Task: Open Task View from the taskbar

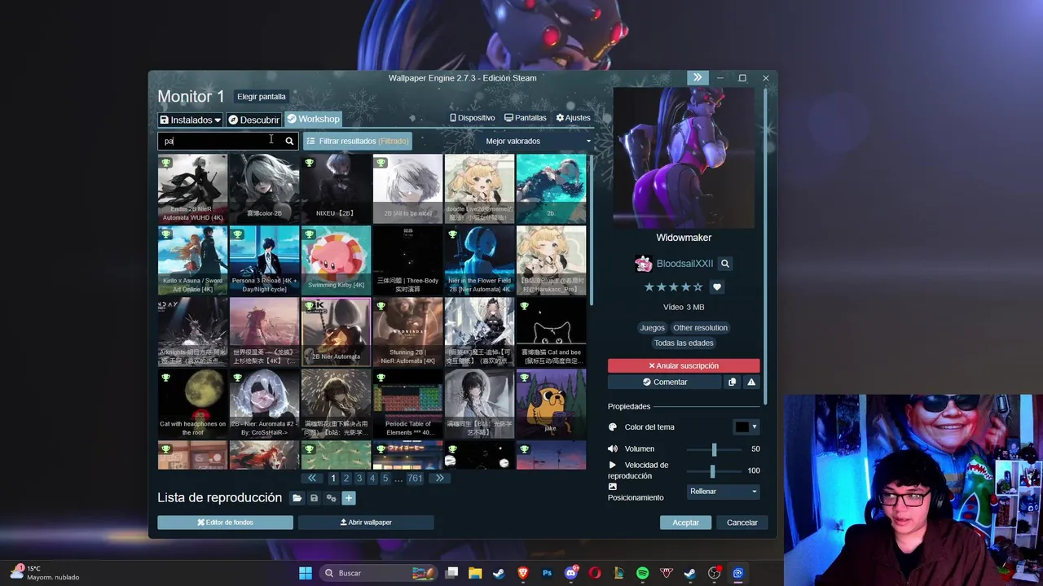Action: [x=451, y=573]
